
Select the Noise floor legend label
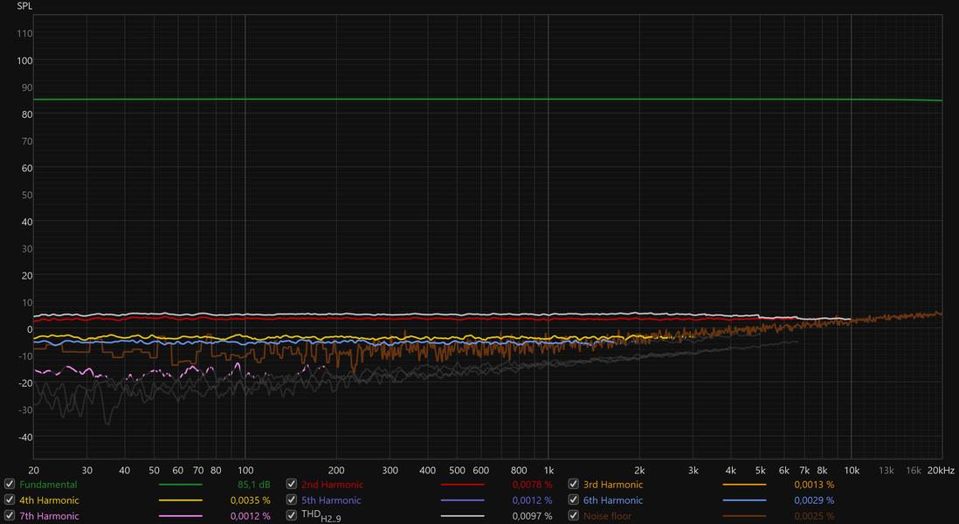(x=607, y=516)
